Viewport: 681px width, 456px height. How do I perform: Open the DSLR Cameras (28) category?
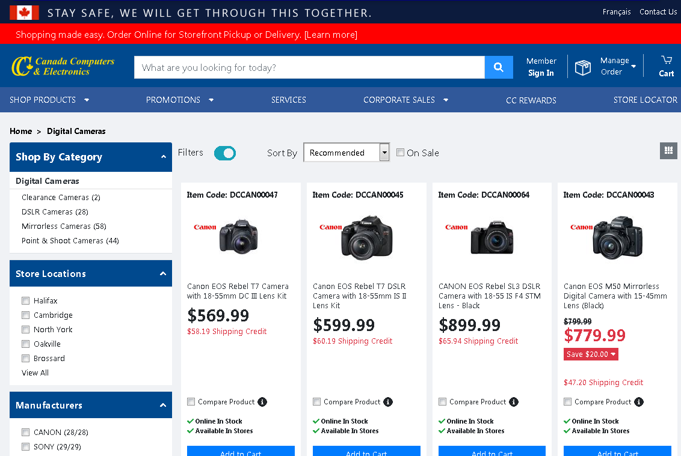[x=55, y=211]
